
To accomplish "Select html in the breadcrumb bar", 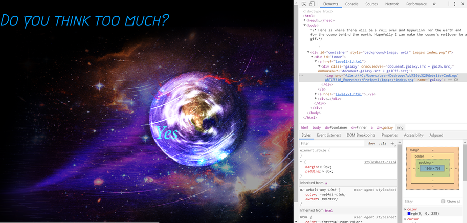I will coord(304,127).
